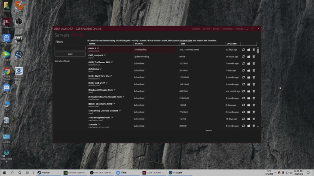Sort mods by STATUS column
Viewport: 314px width, 176px height.
pos(139,44)
